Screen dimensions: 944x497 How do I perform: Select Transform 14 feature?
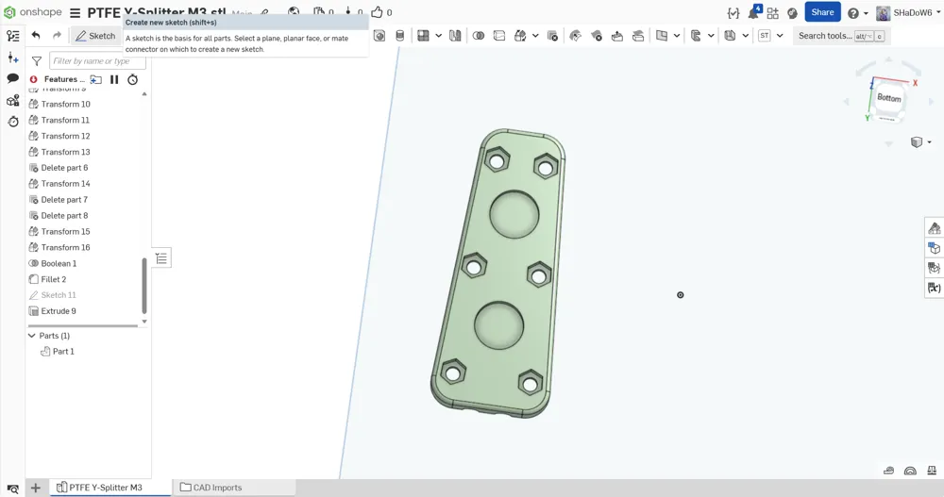(x=66, y=184)
